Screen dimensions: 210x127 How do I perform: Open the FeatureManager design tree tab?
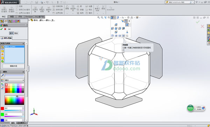coord(2,21)
